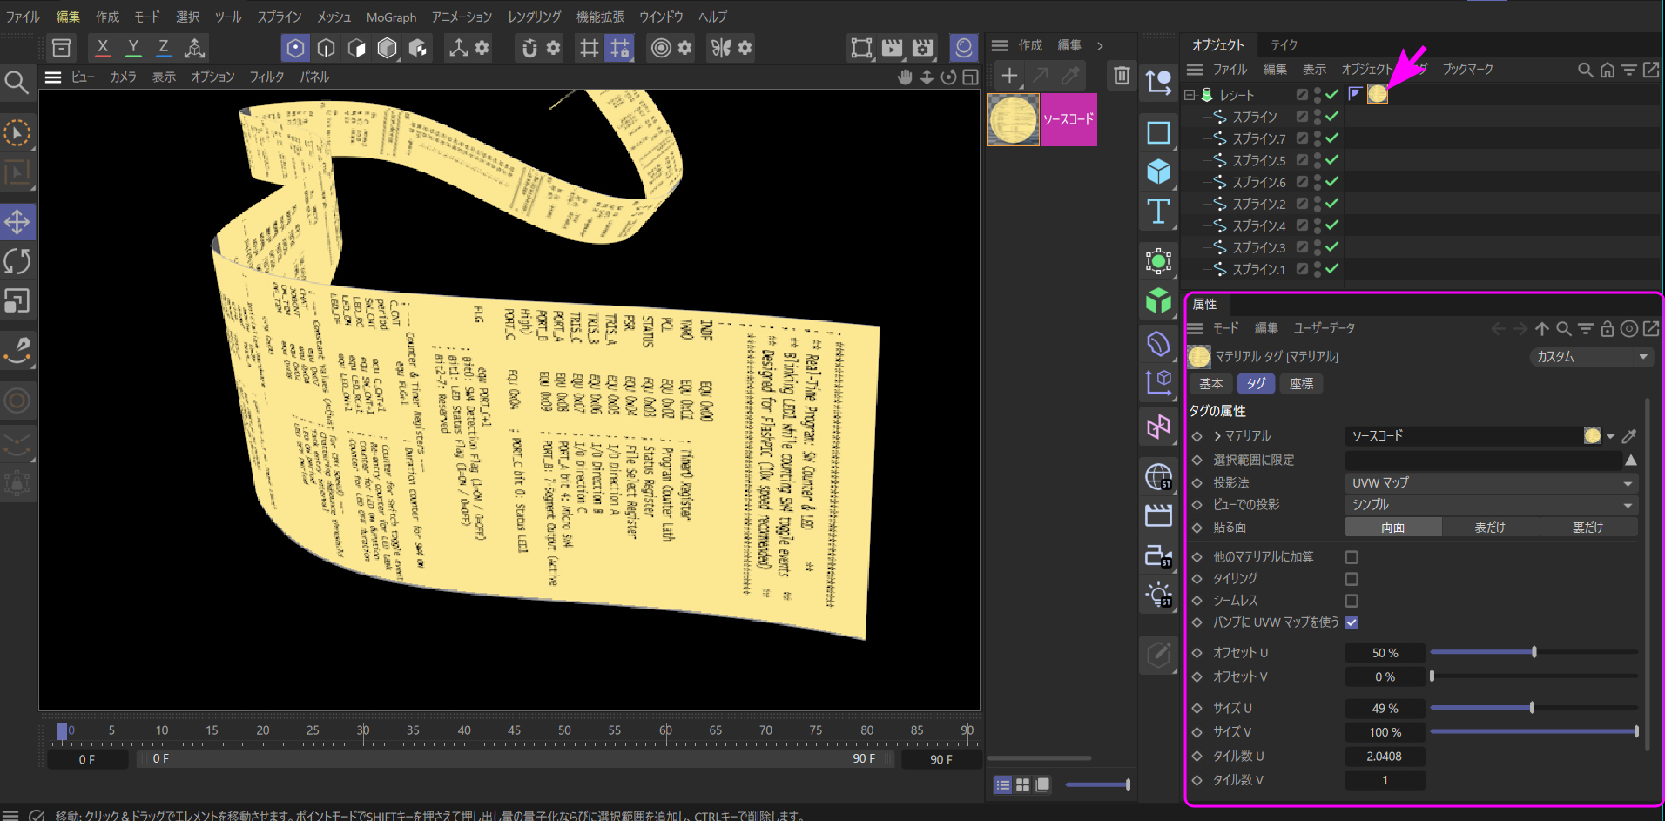Select 表だけ for 貼る面

1490,528
